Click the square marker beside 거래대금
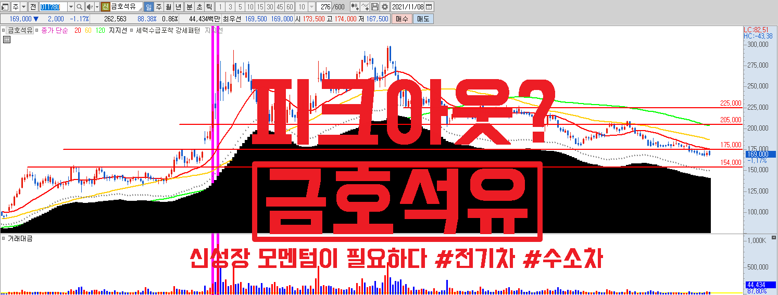This screenshot has width=778, height=295. click(4, 238)
